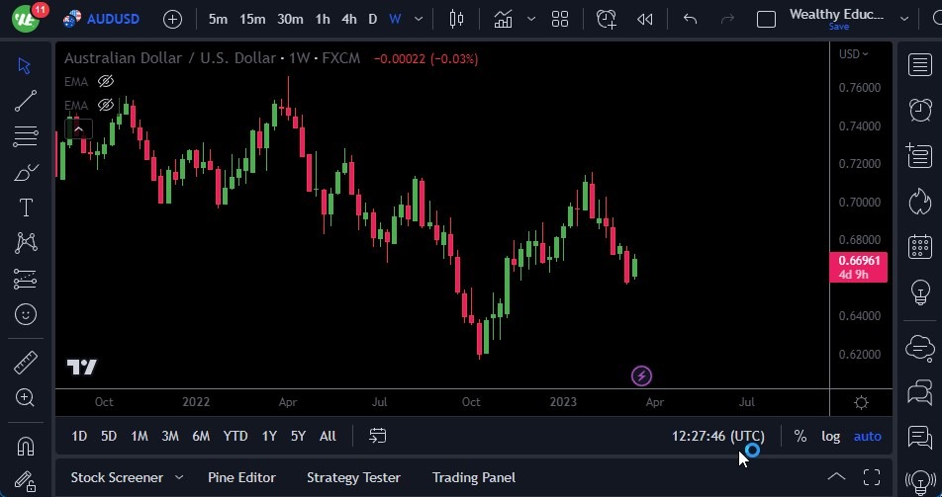Select the trend line drawing tool
942x497 pixels.
coord(26,100)
